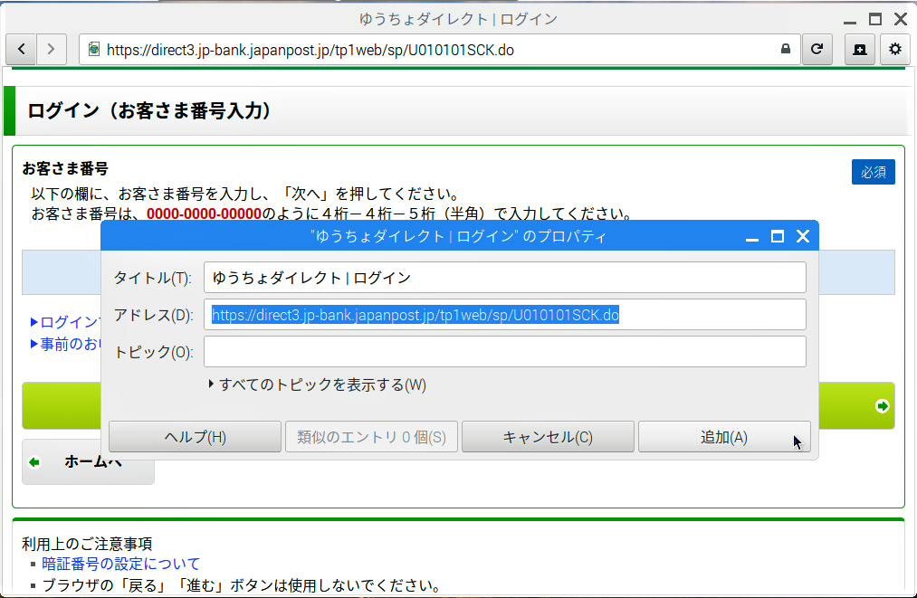Expand すべてのトピックを表示する(W)
The image size is (917, 598).
click(318, 384)
